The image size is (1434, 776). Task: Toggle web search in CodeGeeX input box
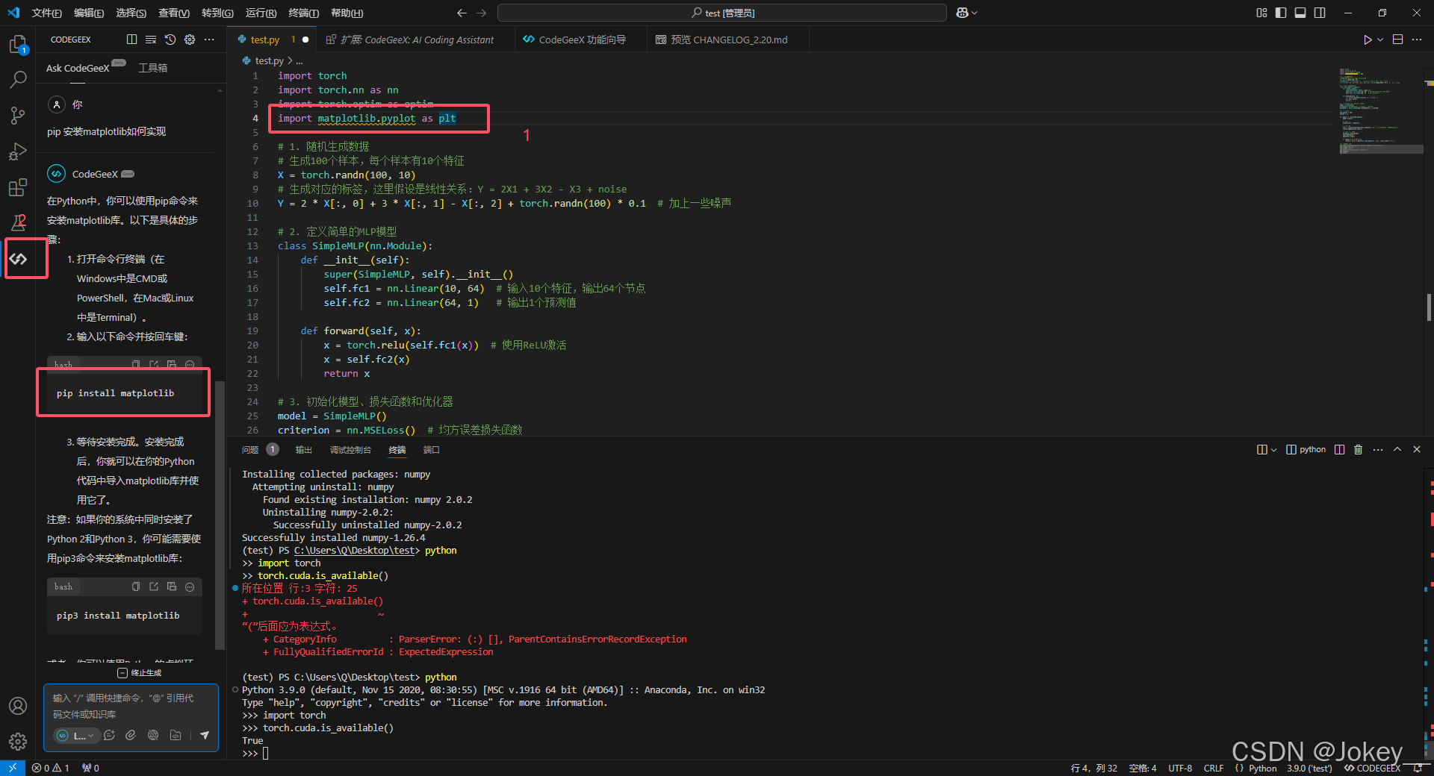coord(153,735)
